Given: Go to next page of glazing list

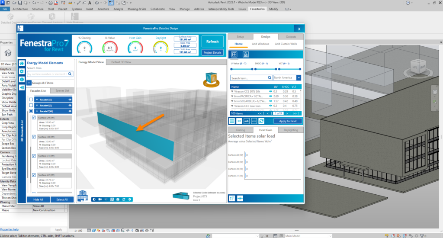Looking at the screenshot, I should [287, 113].
